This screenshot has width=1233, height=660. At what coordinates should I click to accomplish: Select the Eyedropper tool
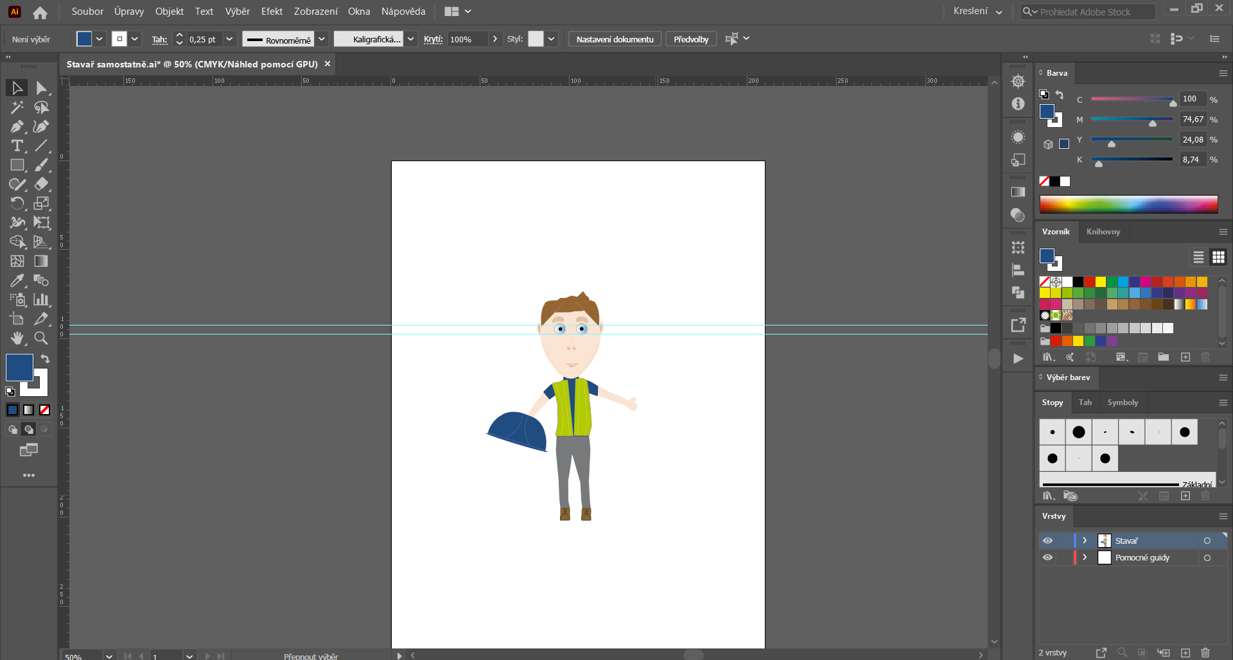[x=17, y=281]
